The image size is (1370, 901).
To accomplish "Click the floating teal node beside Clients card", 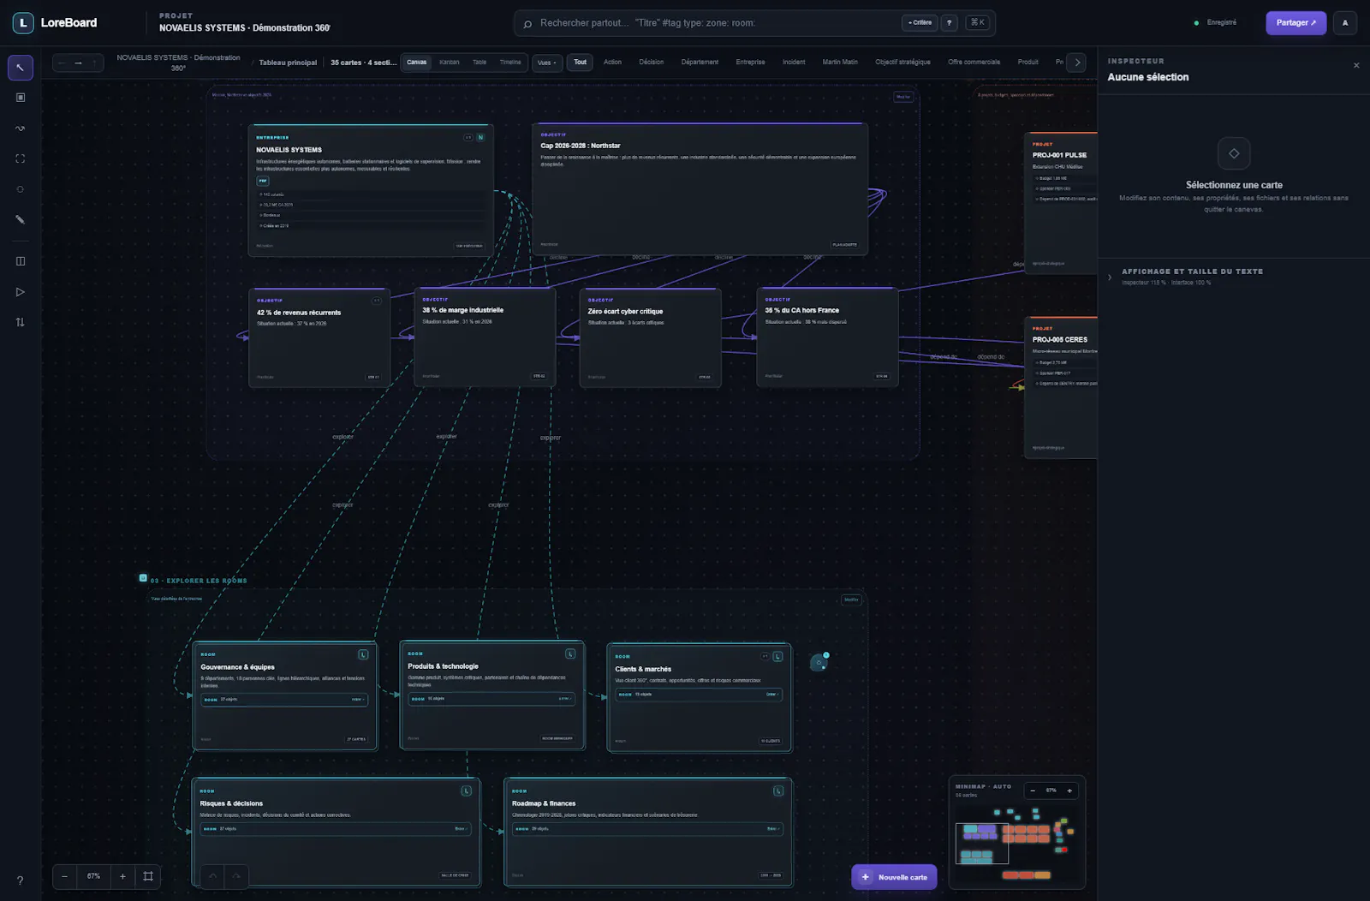I will [x=819, y=662].
